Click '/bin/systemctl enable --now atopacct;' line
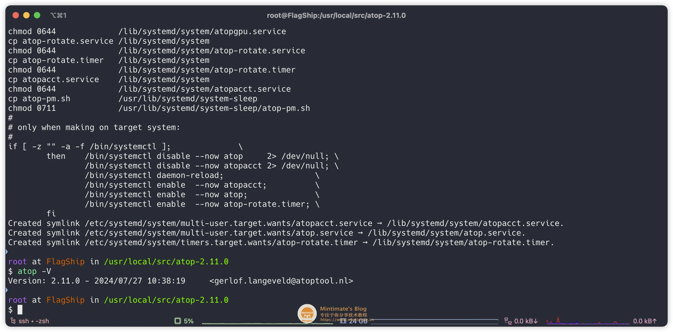 point(175,185)
